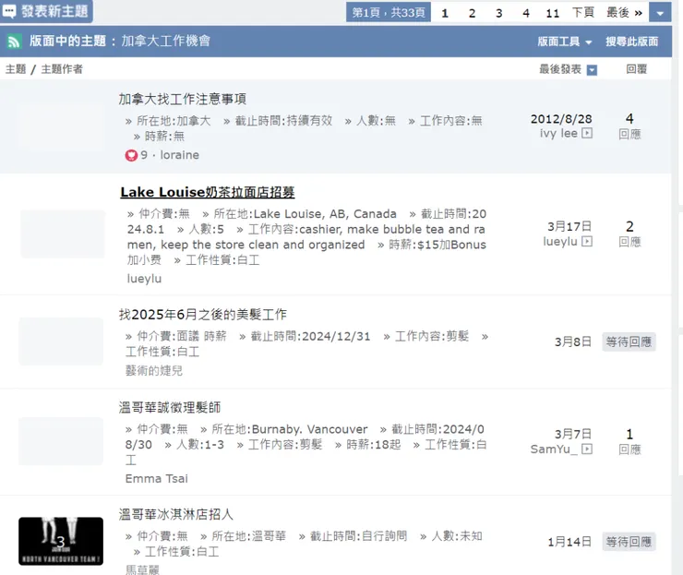
Task: Open thread 加拿大找工作注意事項
Action: tap(182, 99)
